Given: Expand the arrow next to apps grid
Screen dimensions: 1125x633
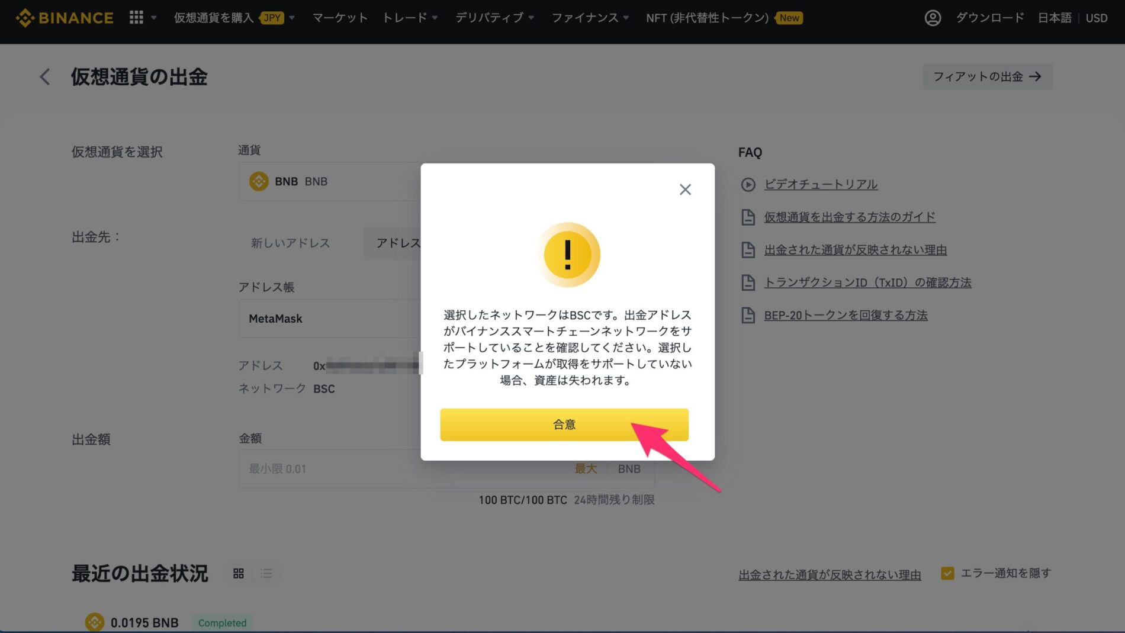Looking at the screenshot, I should click(154, 18).
